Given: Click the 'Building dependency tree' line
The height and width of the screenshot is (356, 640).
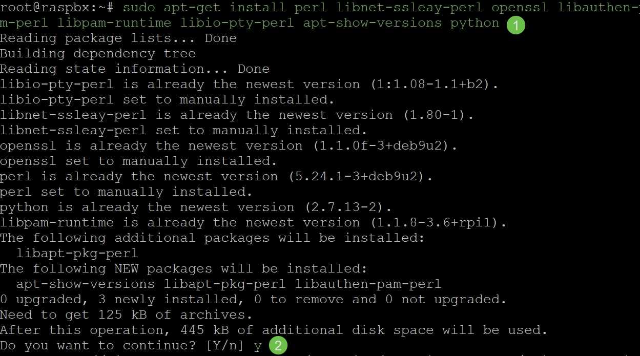Looking at the screenshot, I should click(98, 54).
